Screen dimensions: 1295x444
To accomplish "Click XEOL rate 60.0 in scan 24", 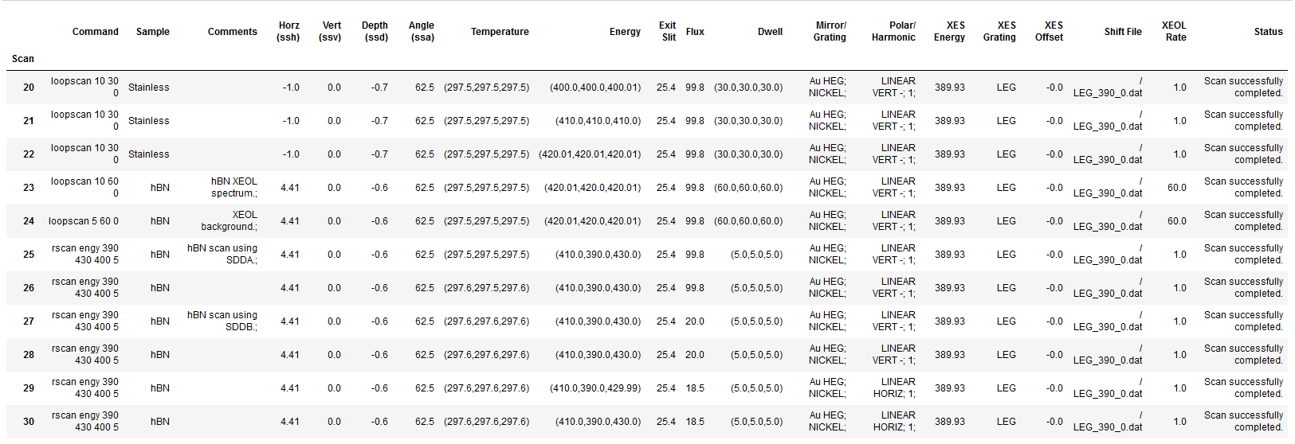I will [x=1177, y=221].
